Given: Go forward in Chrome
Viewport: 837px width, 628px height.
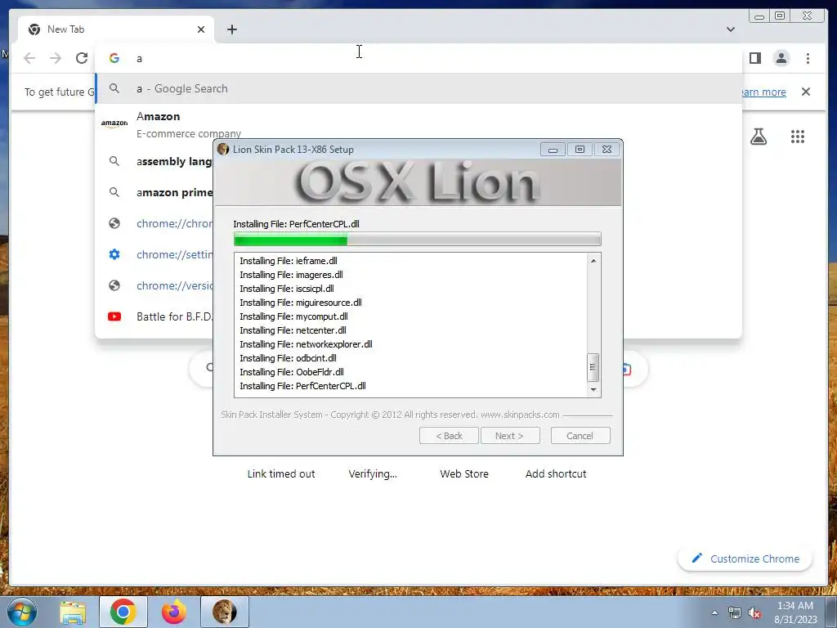Looking at the screenshot, I should coord(56,58).
